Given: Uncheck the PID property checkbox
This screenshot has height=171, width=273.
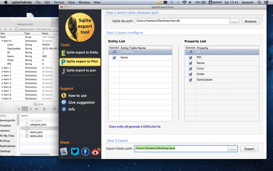Looking at the screenshot, I should coord(190,57).
